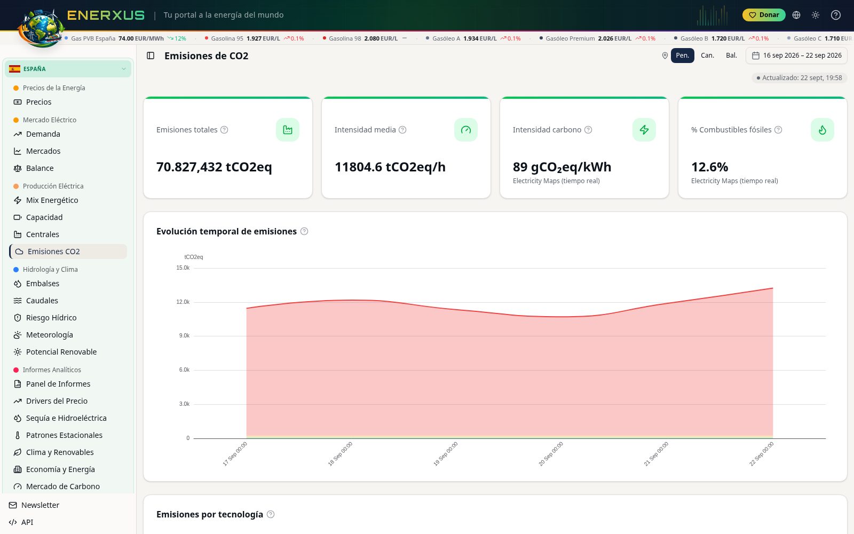The image size is (854, 534).
Task: Go to Demanda page
Action: (68, 134)
